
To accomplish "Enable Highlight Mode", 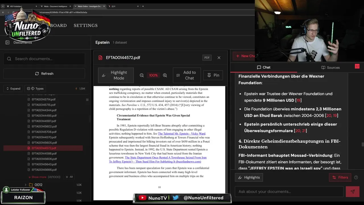I will 116,75.
